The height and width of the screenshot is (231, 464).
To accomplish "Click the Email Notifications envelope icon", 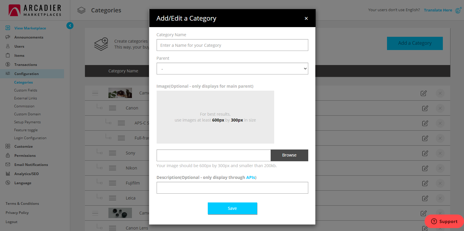I will (x=8, y=164).
